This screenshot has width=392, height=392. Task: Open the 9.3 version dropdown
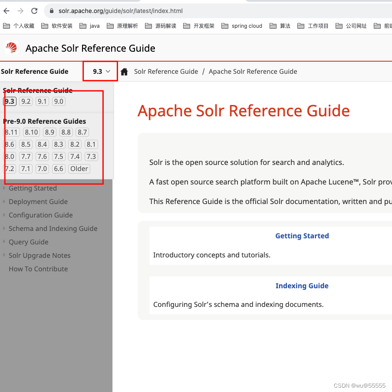coord(100,71)
